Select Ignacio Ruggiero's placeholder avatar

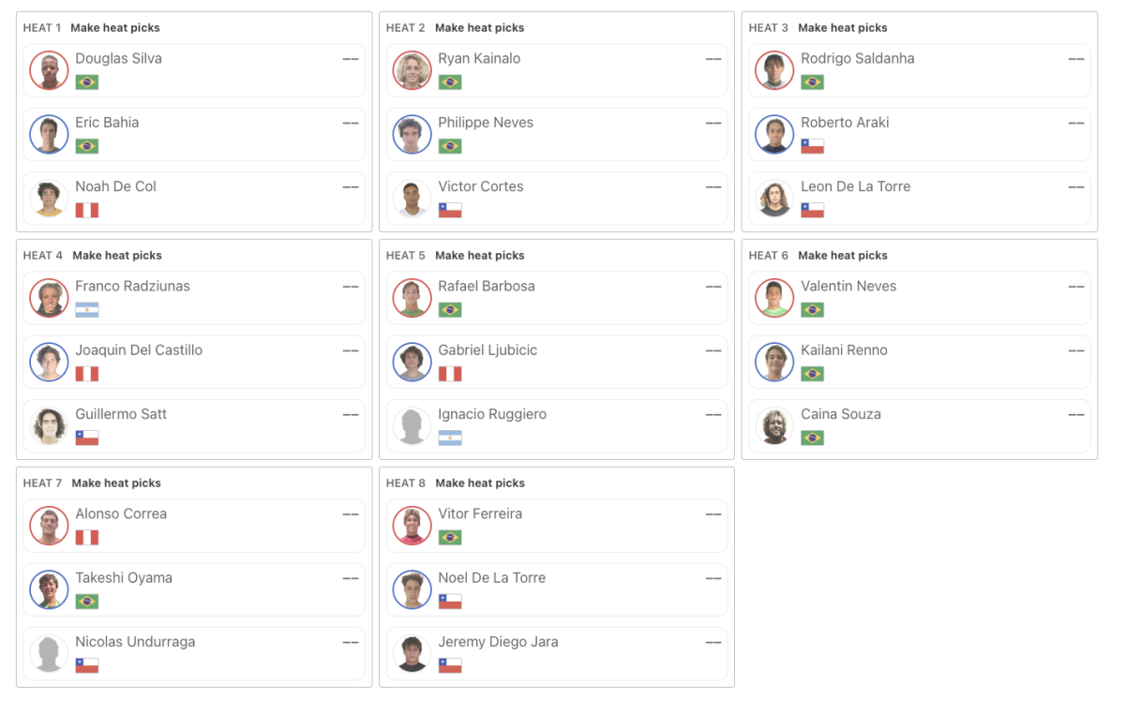coord(412,426)
